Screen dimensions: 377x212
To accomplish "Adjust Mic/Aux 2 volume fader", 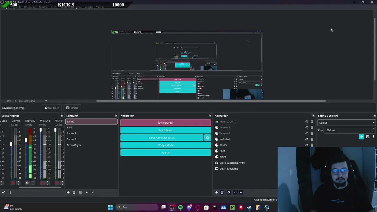I will (26, 140).
